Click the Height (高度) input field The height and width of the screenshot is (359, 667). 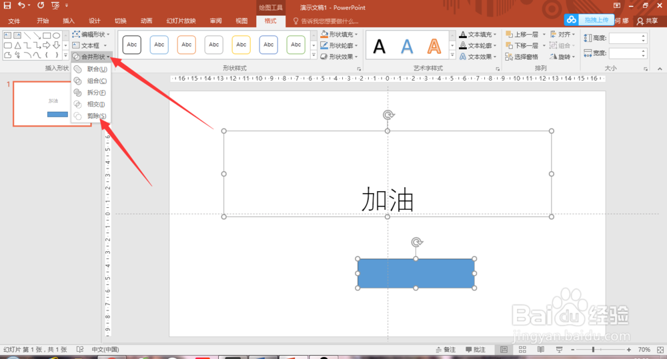tap(628, 38)
